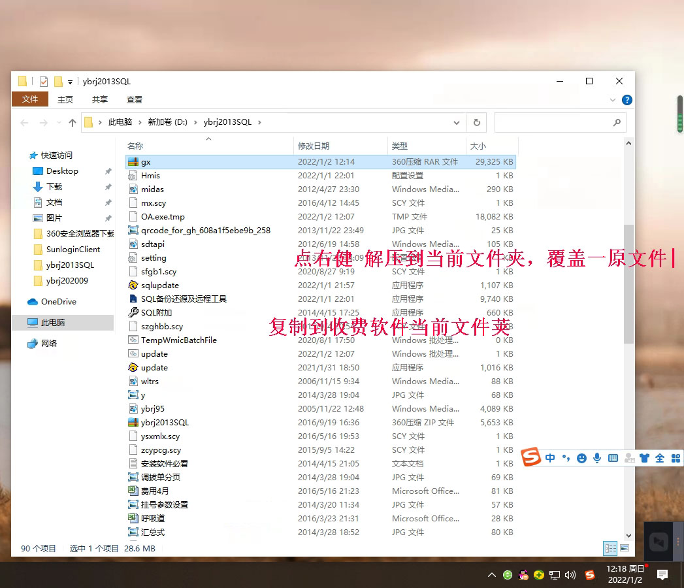Screen dimensions: 684x588
Task: Click the file list vertical scrollbar
Action: point(628,284)
